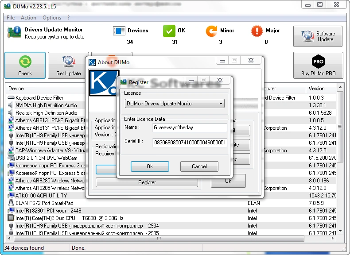Image resolution: width=350 pixels, height=255 pixels.
Task: Click the scroll left arrow of device list
Action: pyautogui.click(x=9, y=238)
